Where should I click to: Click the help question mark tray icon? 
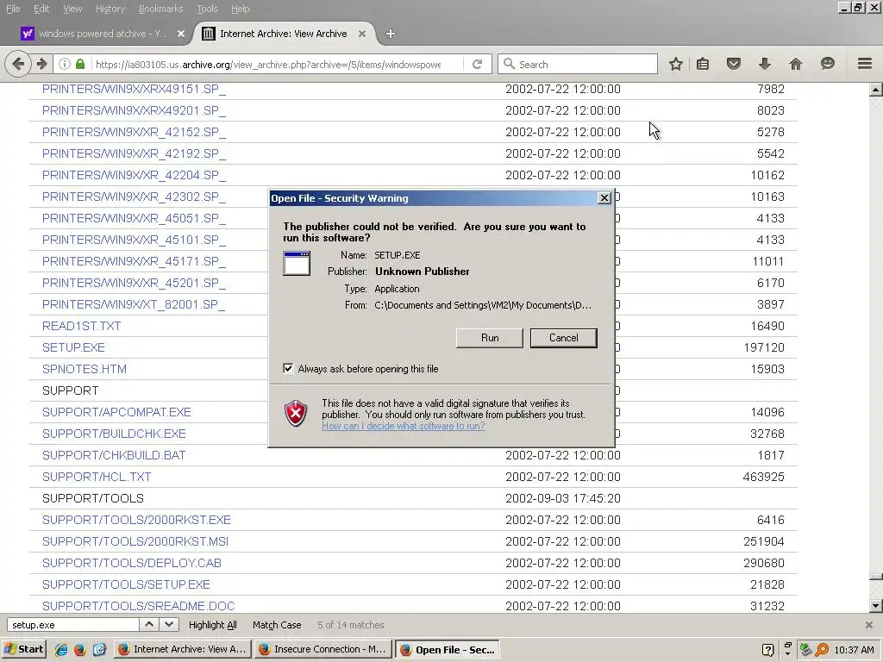click(767, 650)
